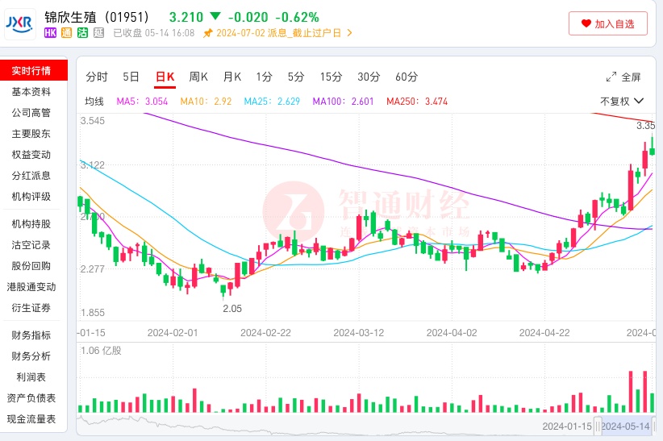This screenshot has height=441, width=663.
Task: Open 基本资料 in the sidebar
Action: (31, 92)
